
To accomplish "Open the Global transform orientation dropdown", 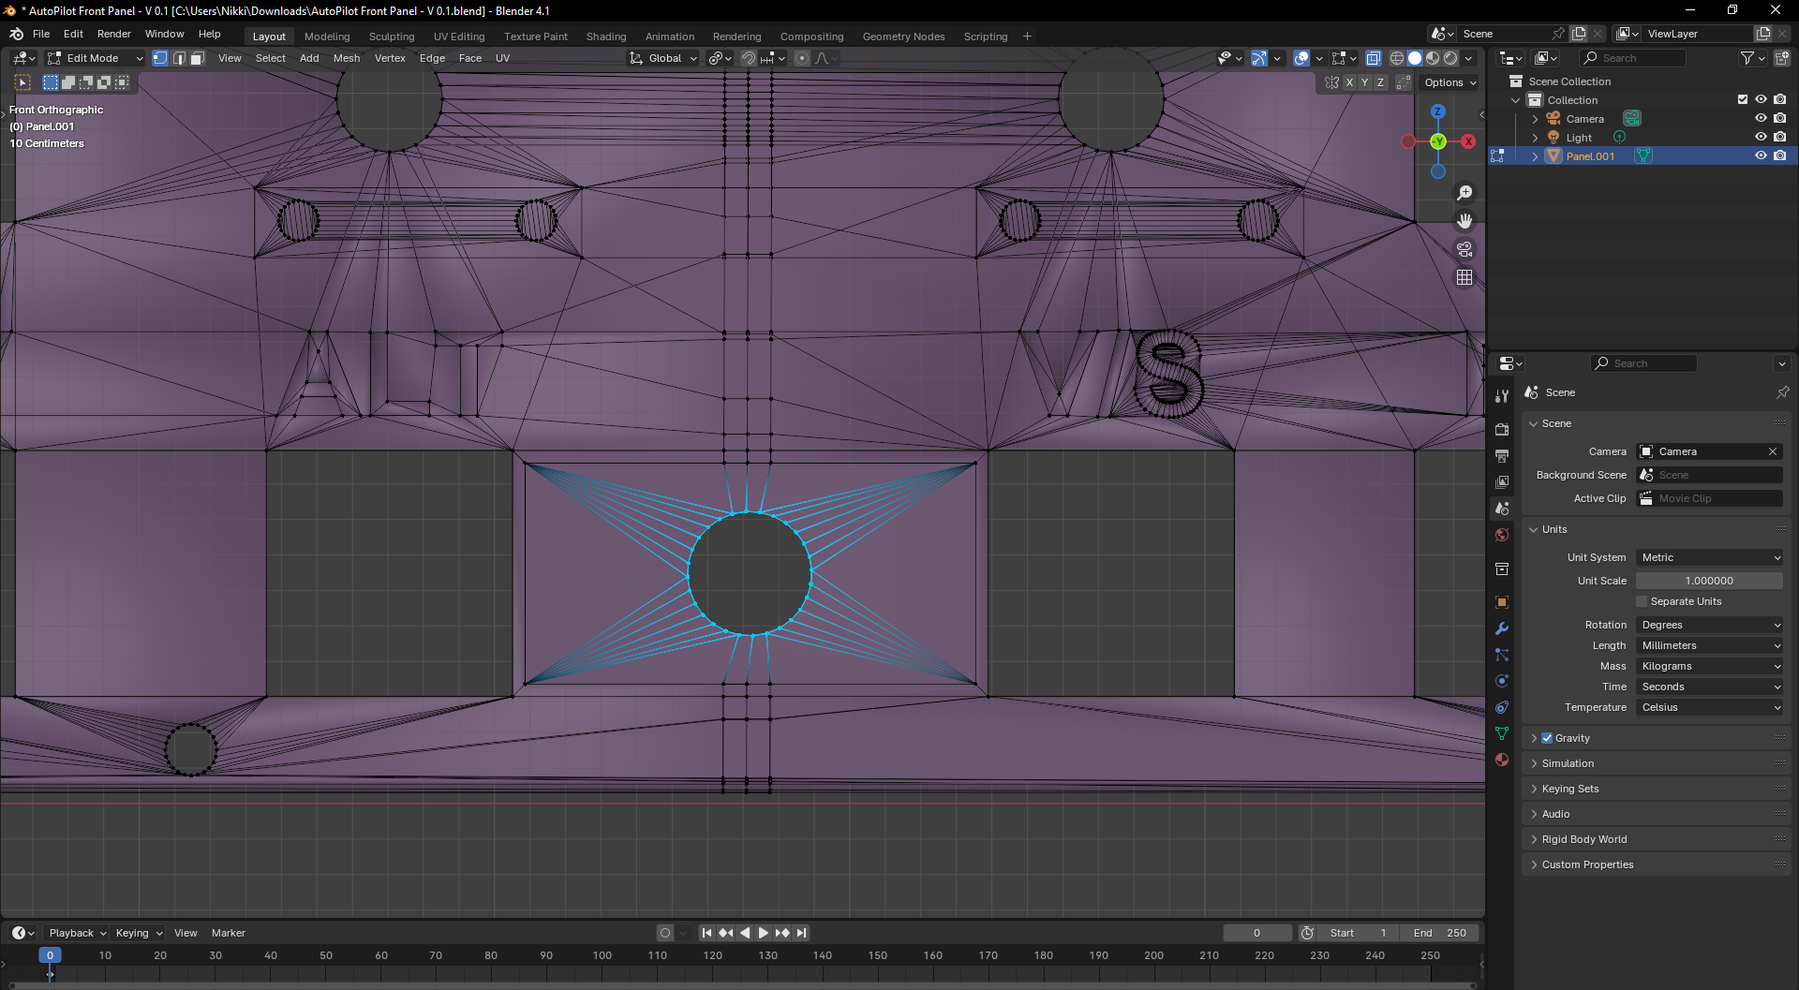I will [663, 58].
